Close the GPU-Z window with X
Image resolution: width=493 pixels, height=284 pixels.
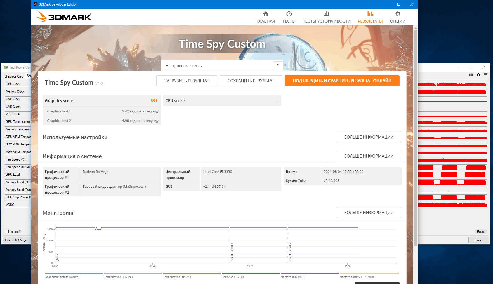tap(484, 67)
